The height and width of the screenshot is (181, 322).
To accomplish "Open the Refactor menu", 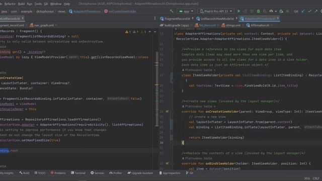I will [x=10, y=4].
